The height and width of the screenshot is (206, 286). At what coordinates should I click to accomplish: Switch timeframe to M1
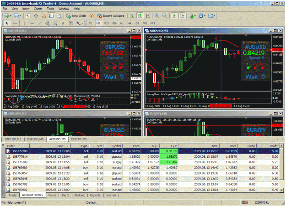click(91, 23)
